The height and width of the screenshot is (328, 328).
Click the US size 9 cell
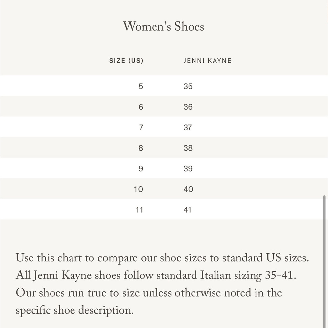point(141,168)
